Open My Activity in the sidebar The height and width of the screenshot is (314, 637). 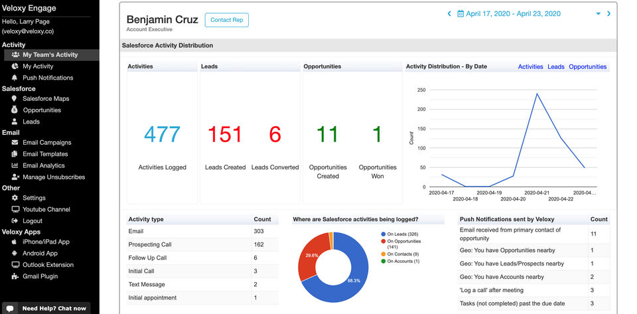(38, 66)
